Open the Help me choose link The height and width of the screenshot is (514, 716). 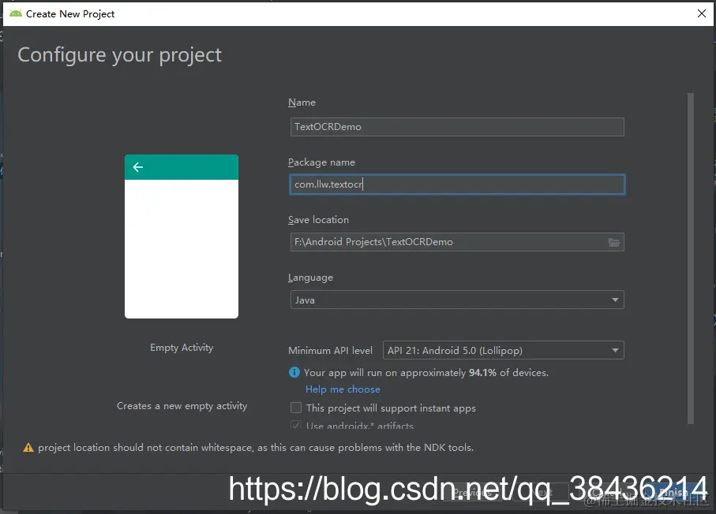click(x=343, y=389)
